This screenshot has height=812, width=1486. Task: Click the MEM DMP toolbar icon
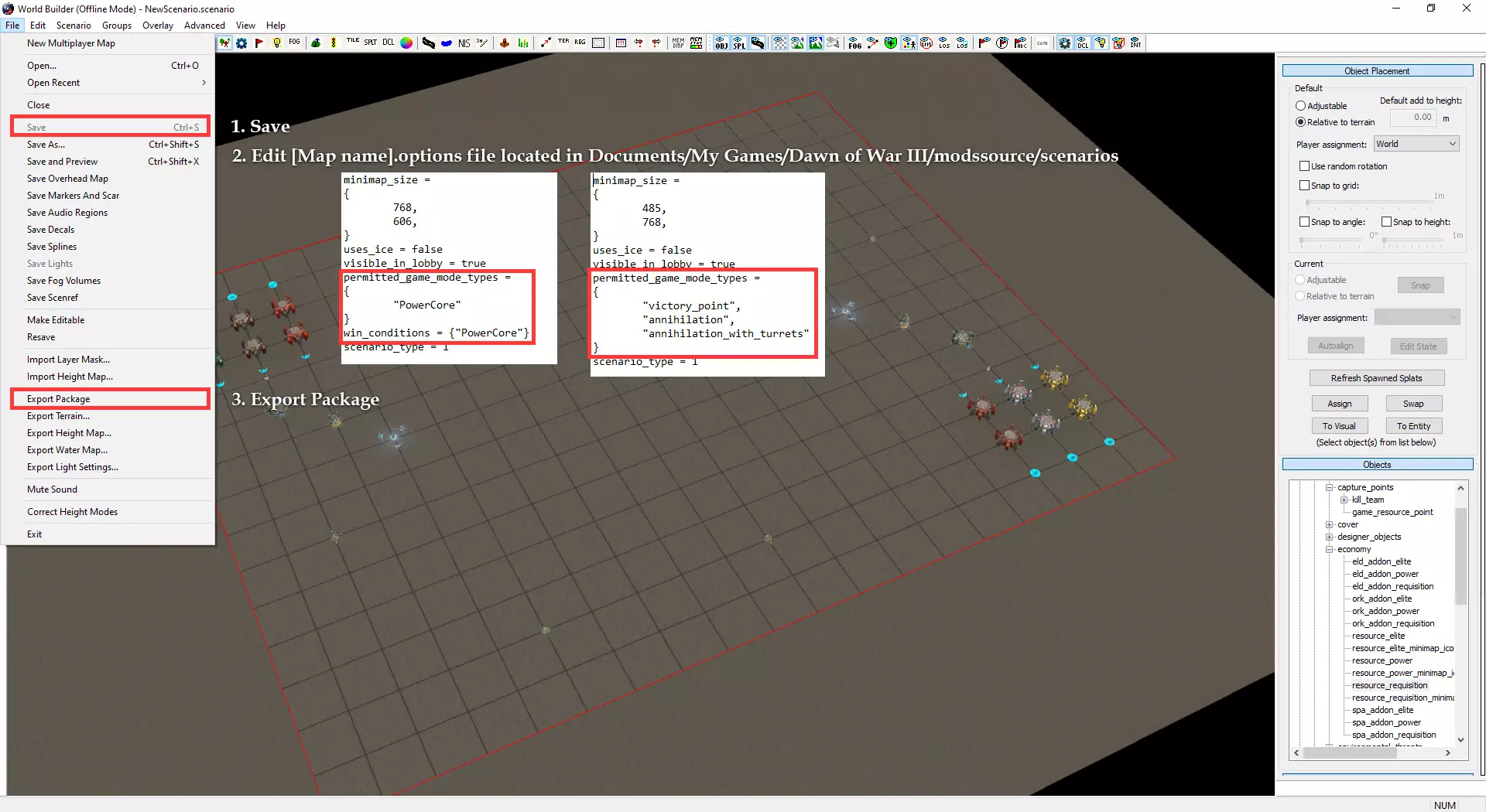pos(679,43)
